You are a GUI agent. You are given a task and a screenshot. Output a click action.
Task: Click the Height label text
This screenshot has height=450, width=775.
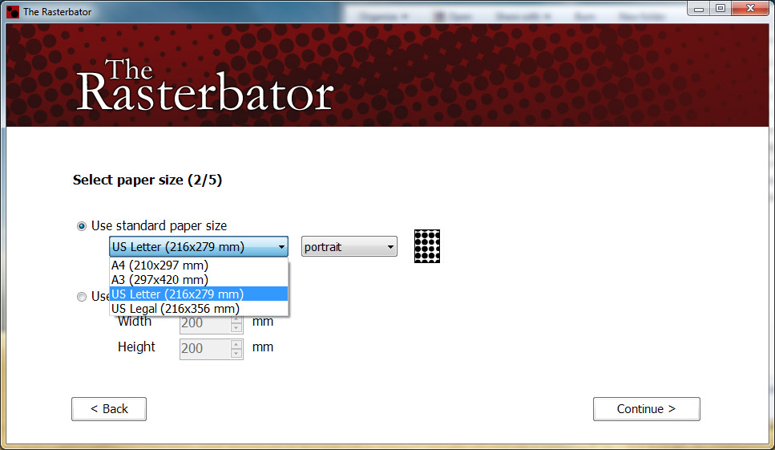tap(136, 347)
